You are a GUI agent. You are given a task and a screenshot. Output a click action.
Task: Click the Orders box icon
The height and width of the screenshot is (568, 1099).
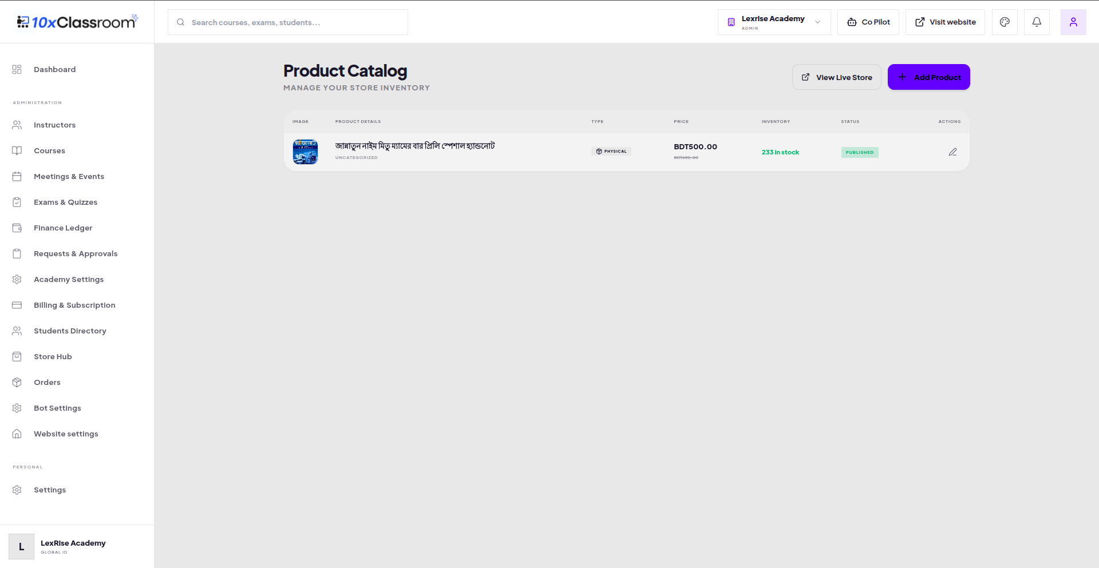(x=17, y=382)
